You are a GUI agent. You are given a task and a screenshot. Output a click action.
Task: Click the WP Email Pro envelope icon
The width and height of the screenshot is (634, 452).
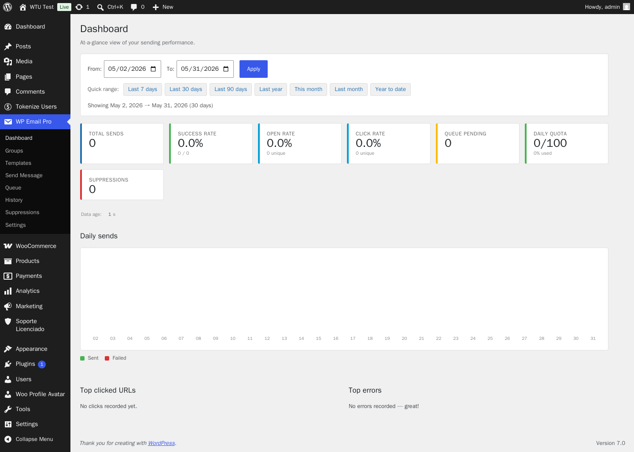click(x=8, y=122)
